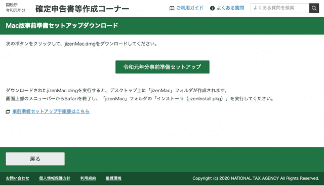
Task: Open the お問い合わせ footer link
Action: (18, 178)
